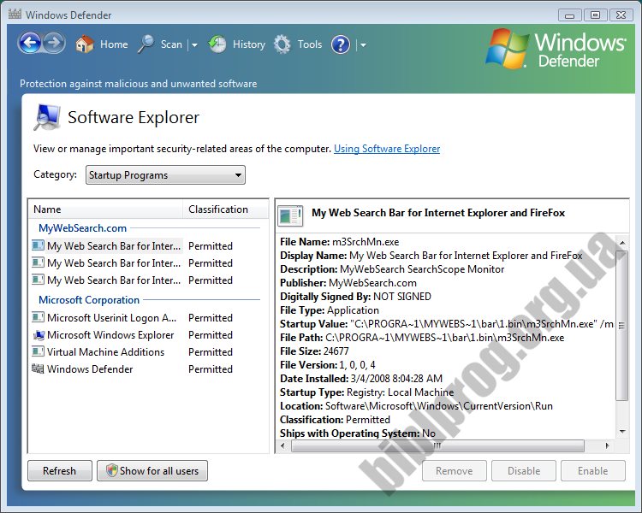Click the Remove button
The height and width of the screenshot is (513, 642).
pos(455,471)
